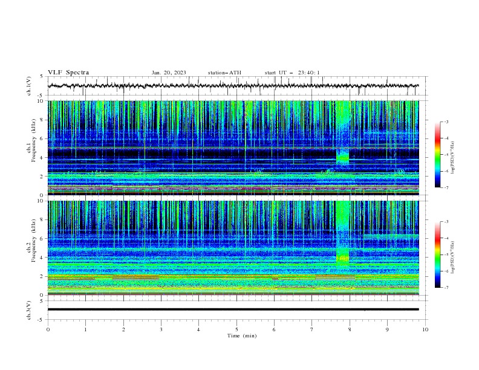Click the ch.1 "Frequency (kHz)" axis label

coord(34,141)
